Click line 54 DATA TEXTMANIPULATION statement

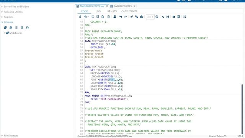pos(100,41)
